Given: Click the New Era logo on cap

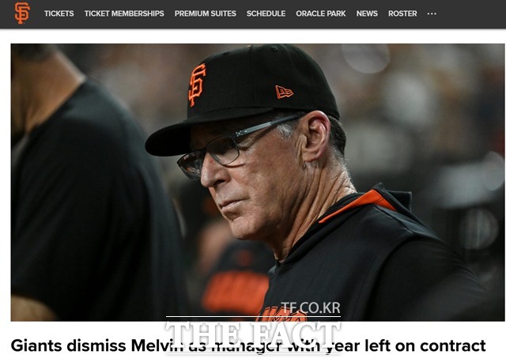Looking at the screenshot, I should tap(284, 92).
